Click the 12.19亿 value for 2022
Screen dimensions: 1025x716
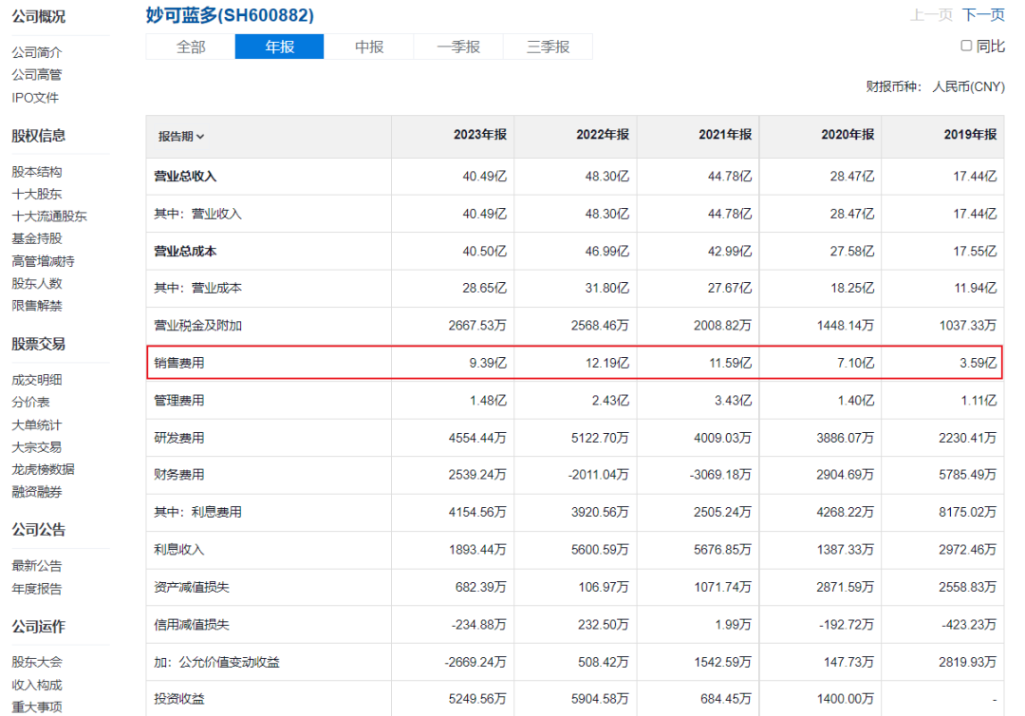coord(607,363)
